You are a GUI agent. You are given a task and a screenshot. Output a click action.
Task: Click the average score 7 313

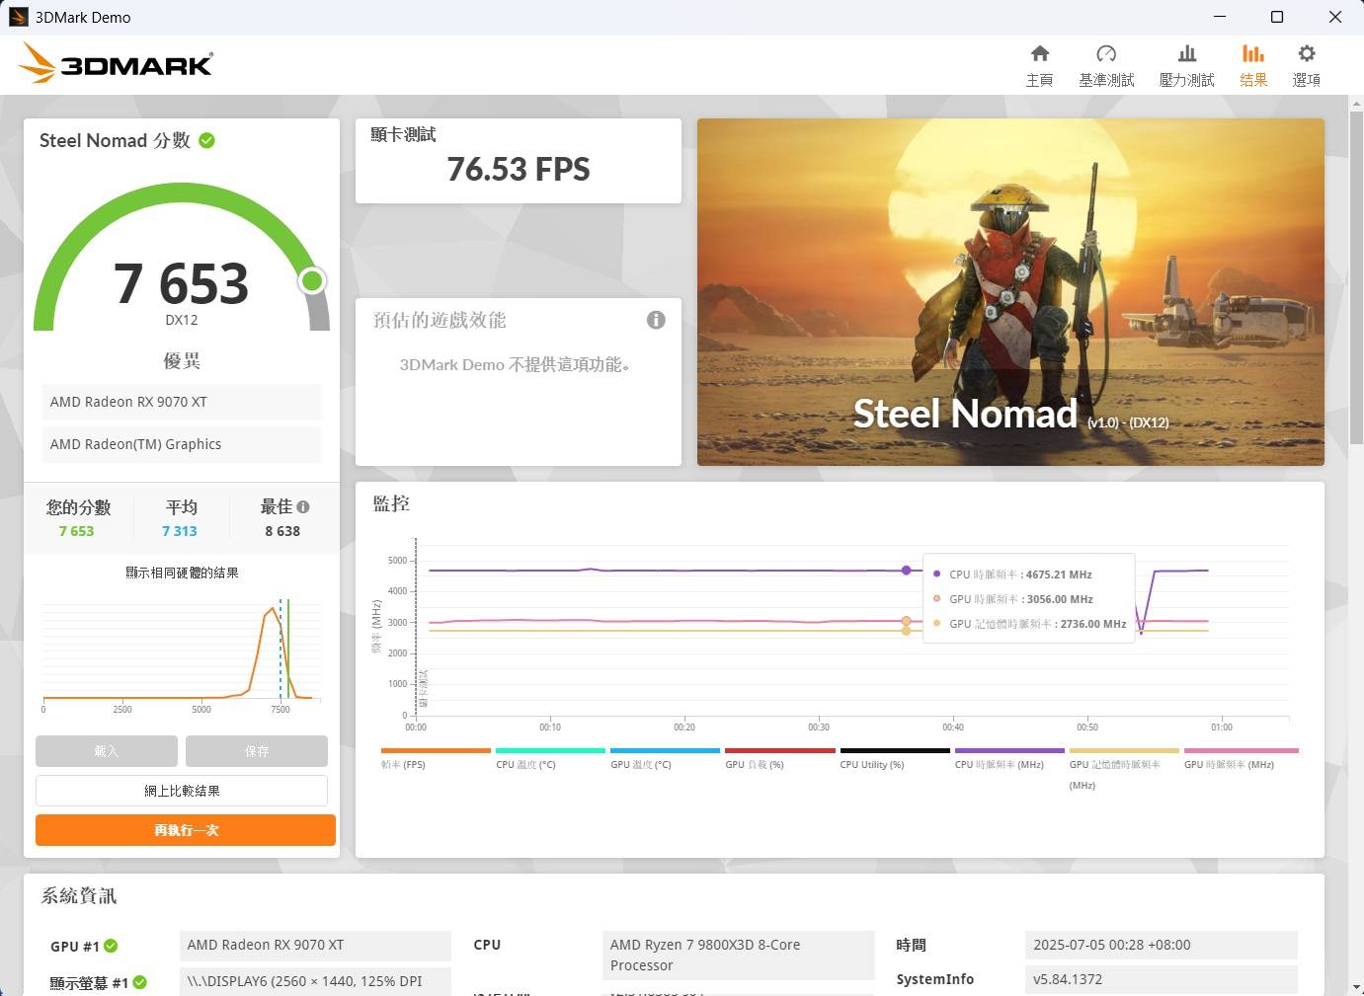(x=180, y=531)
